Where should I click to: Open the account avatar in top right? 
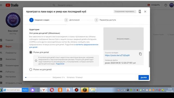(172, 5)
